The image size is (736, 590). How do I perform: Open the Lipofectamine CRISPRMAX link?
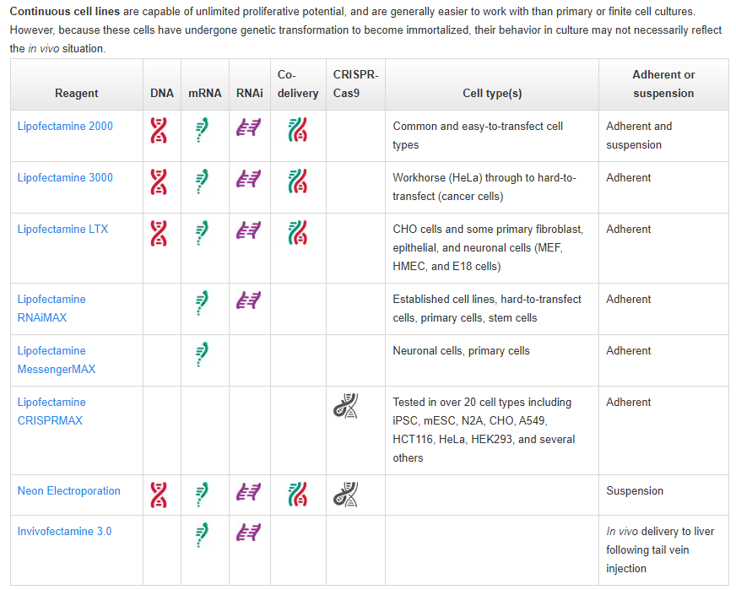pos(51,412)
